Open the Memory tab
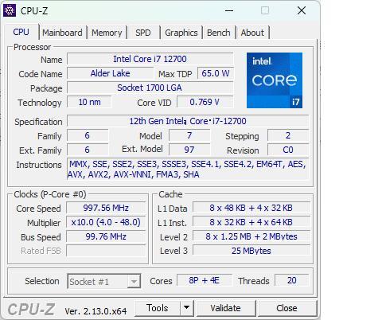This screenshot has width=382, height=320. coord(107,33)
